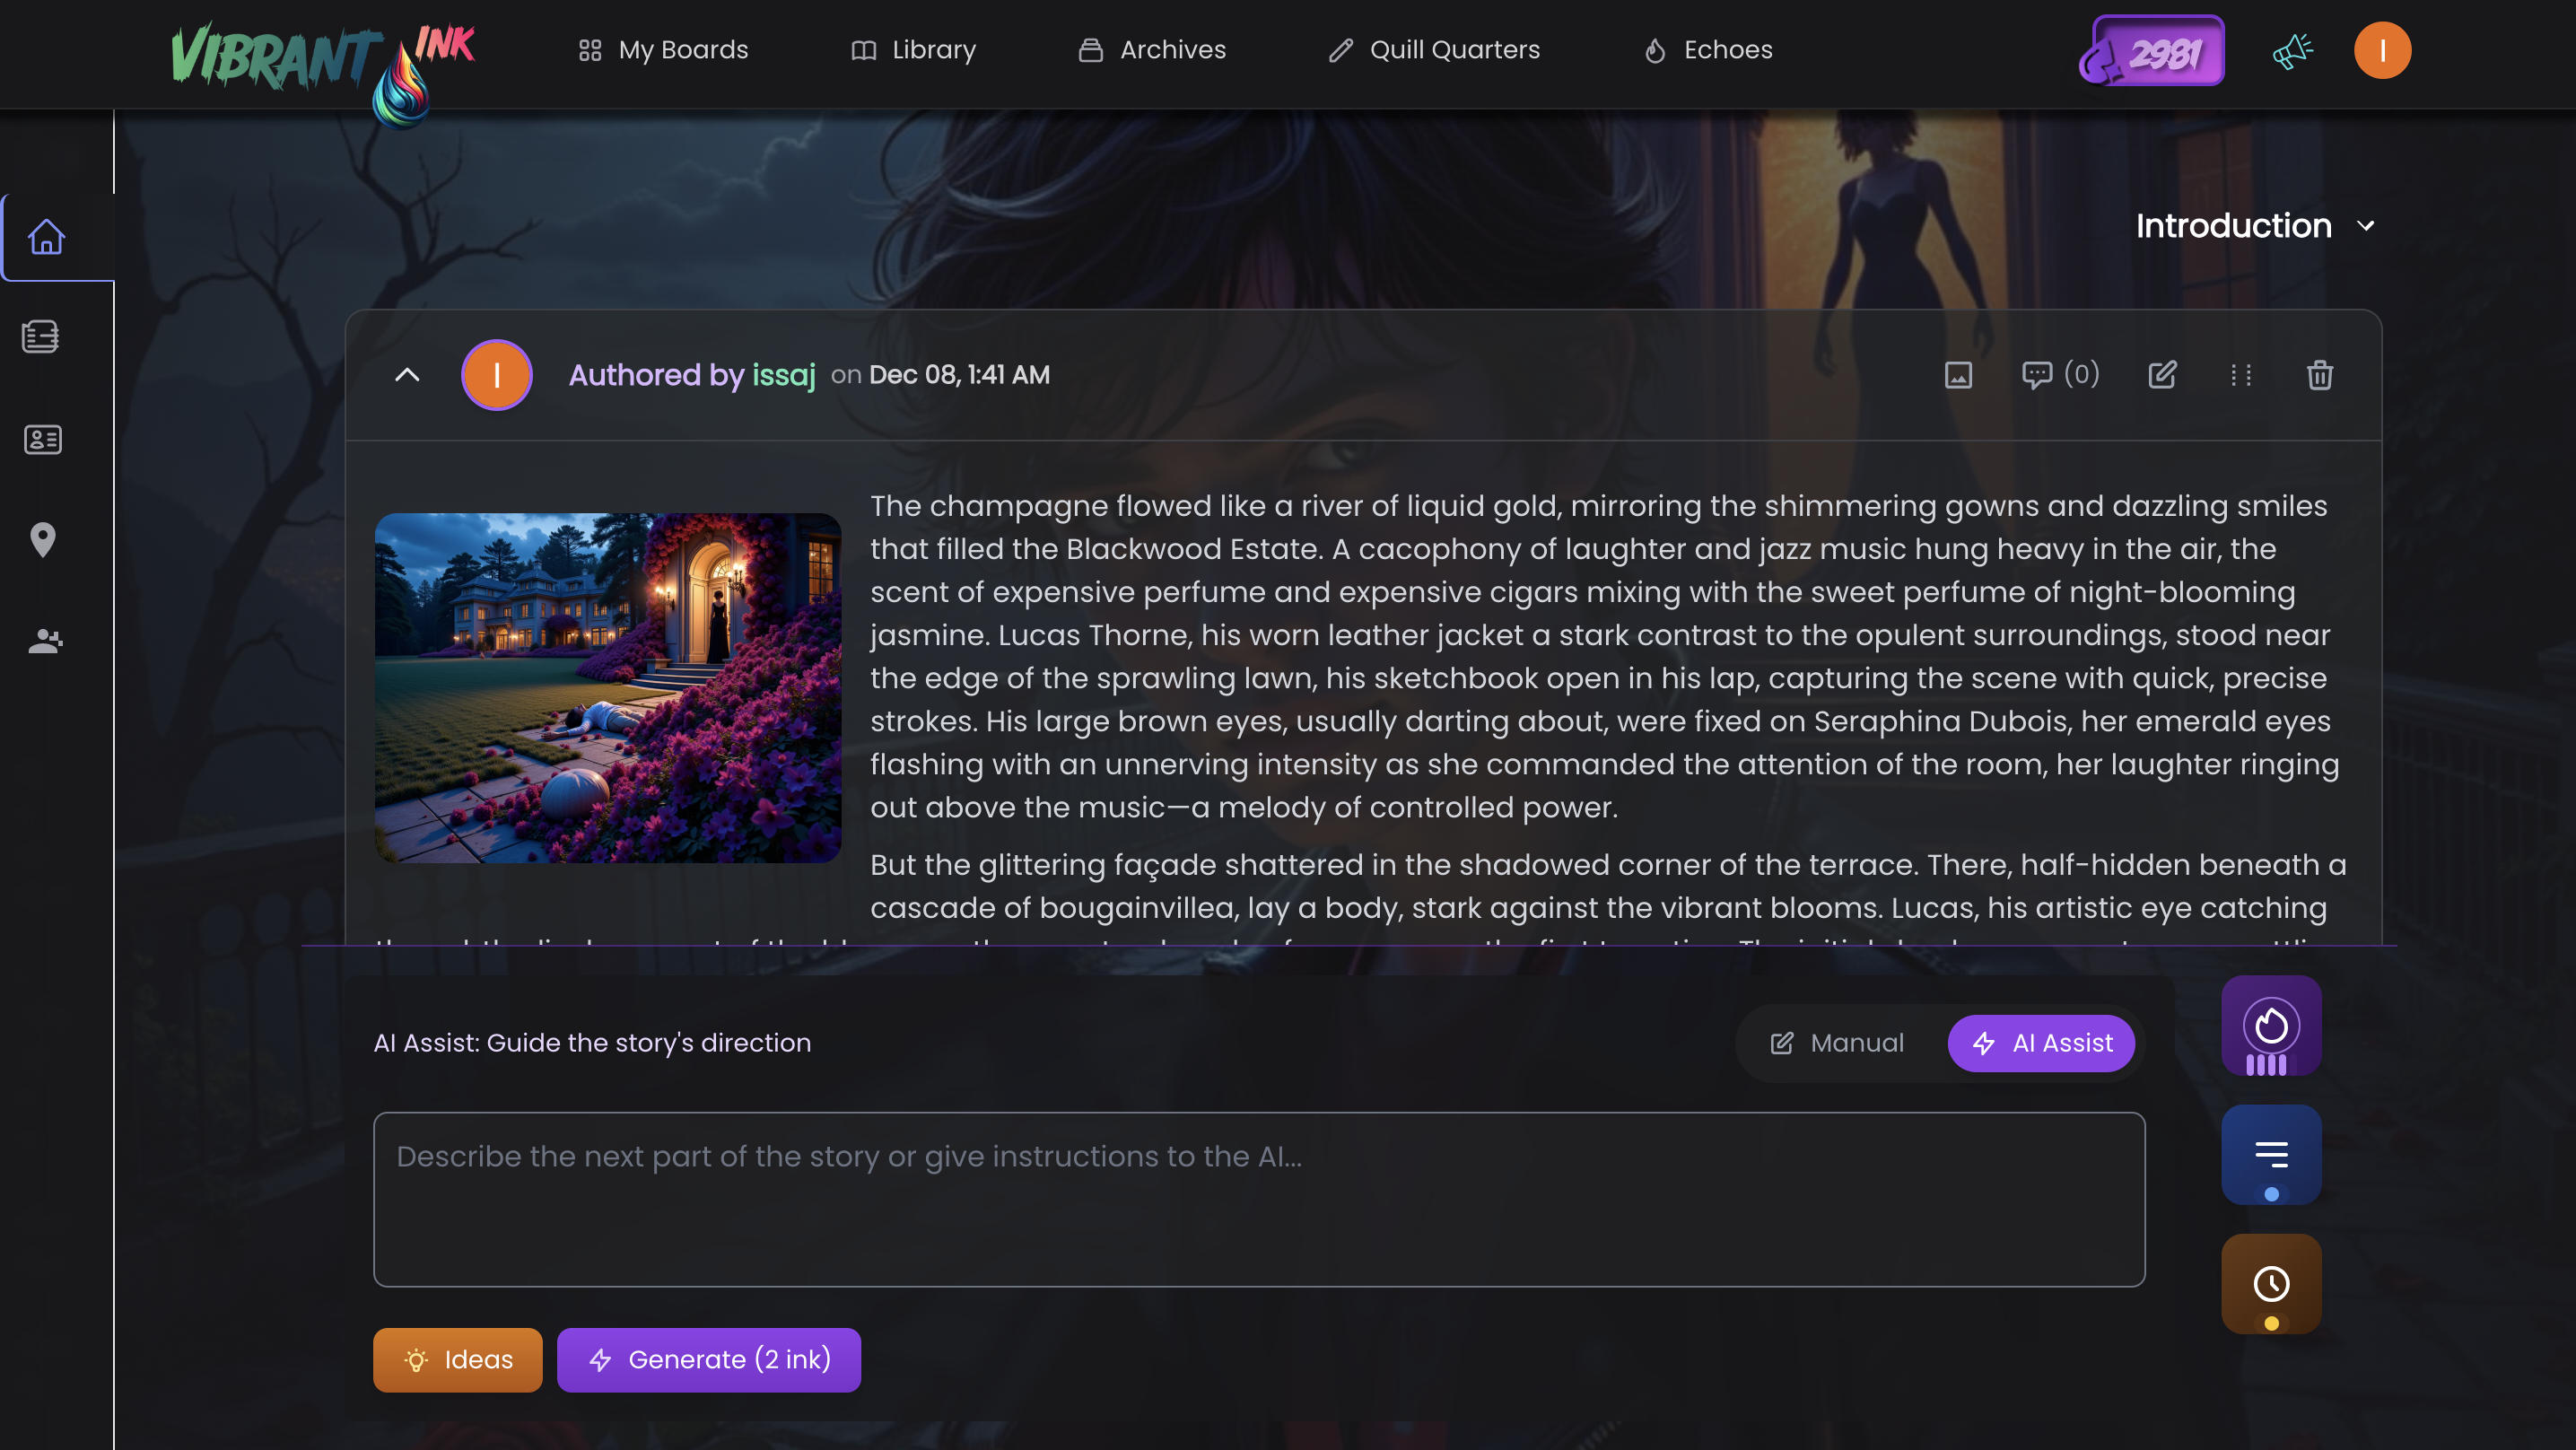
Task: Go to Quill Quarters in the navigation
Action: tap(1434, 50)
